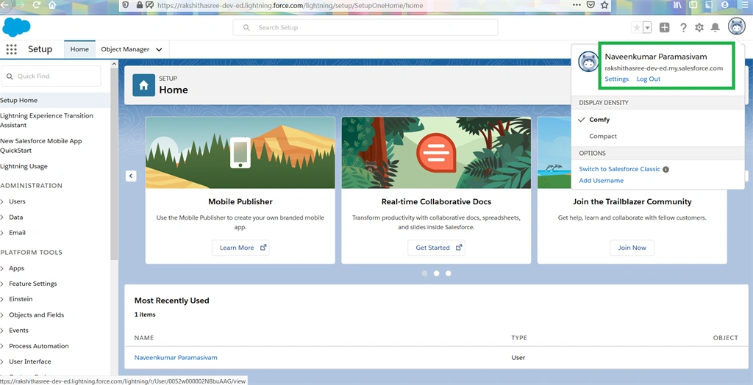Image resolution: width=753 pixels, height=385 pixels.
Task: Click the Real-time Collaborative Docs image
Action: point(436,153)
